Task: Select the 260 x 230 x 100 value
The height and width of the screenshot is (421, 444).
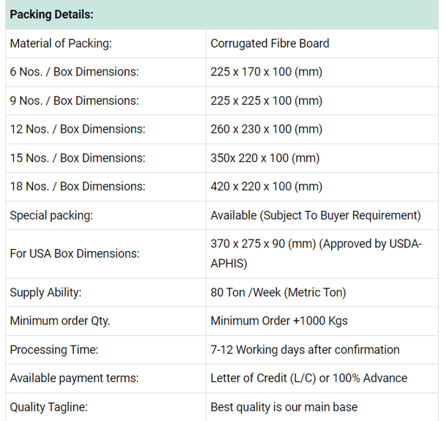Action: click(x=266, y=129)
